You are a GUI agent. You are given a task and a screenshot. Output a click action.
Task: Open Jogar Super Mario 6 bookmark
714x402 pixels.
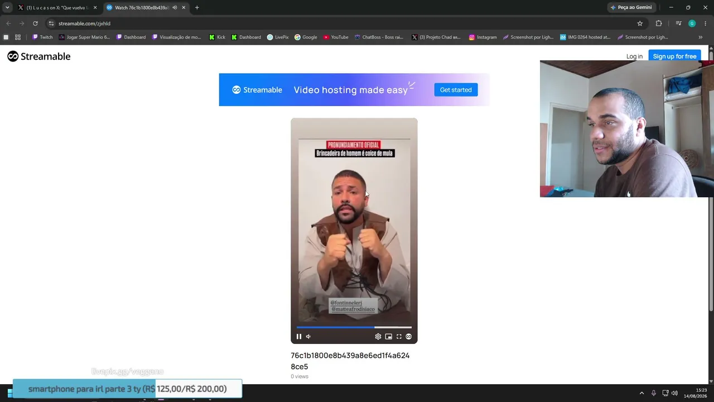tap(84, 37)
